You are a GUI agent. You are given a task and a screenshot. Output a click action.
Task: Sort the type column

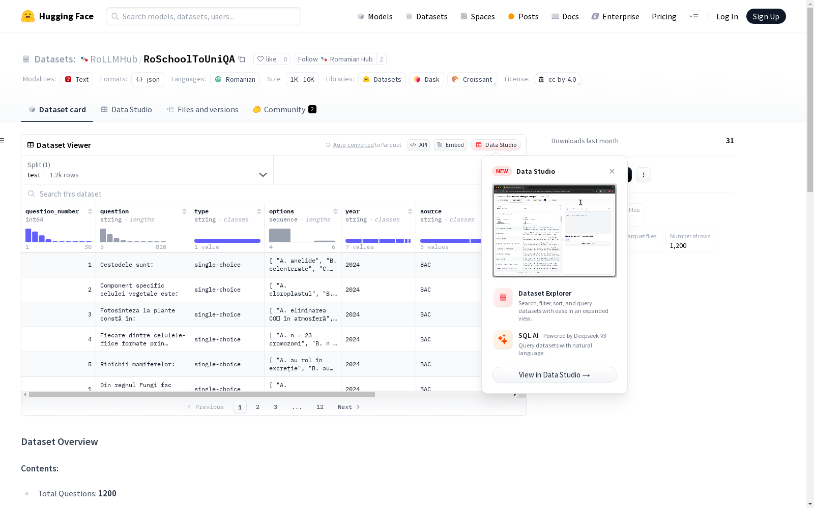point(259,211)
